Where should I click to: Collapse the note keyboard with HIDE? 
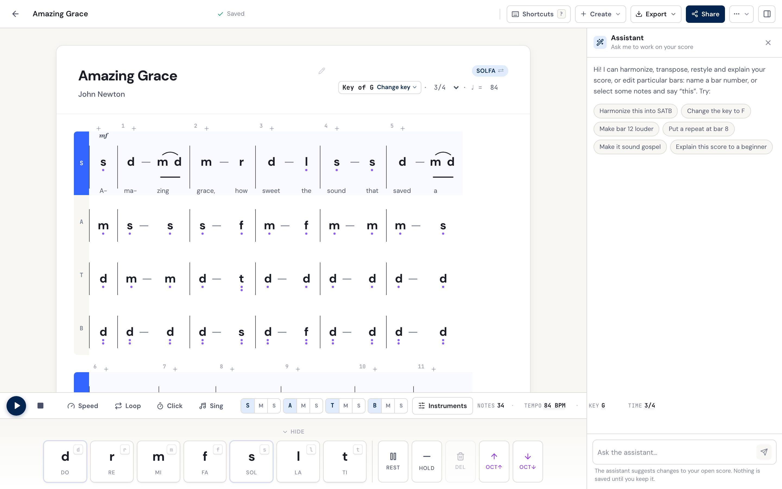pyautogui.click(x=294, y=431)
